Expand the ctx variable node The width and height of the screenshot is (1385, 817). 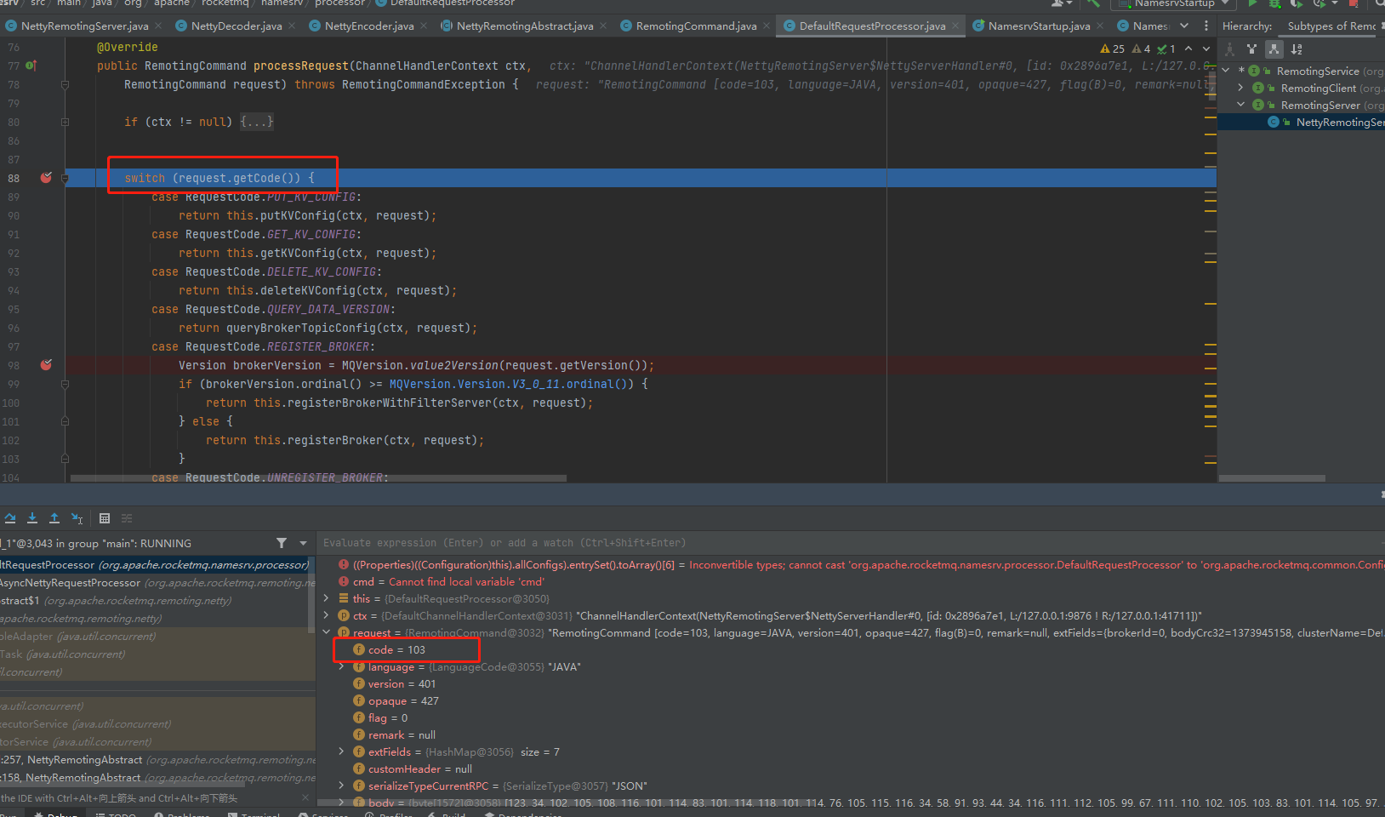pyautogui.click(x=326, y=615)
